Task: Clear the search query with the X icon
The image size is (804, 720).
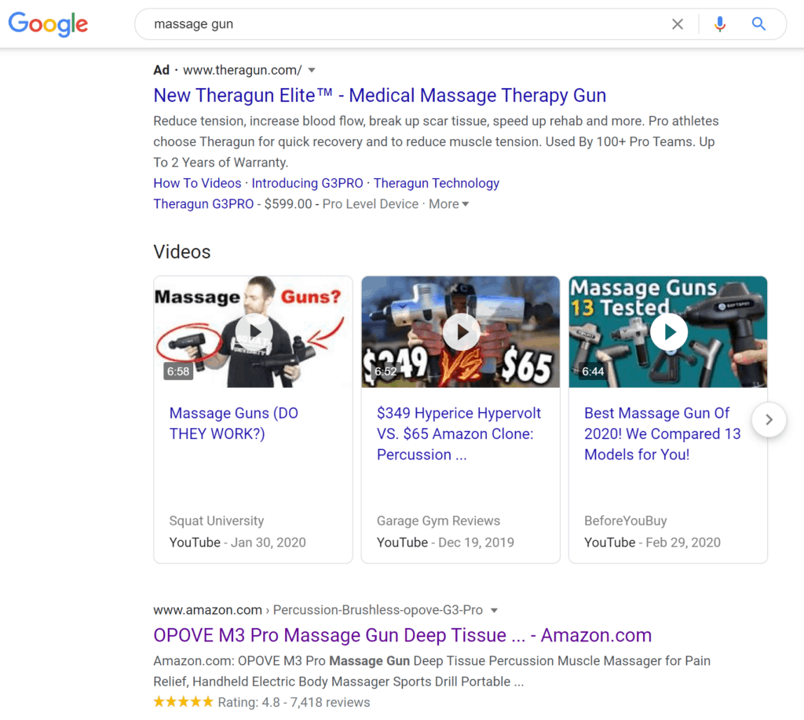Action: tap(678, 24)
